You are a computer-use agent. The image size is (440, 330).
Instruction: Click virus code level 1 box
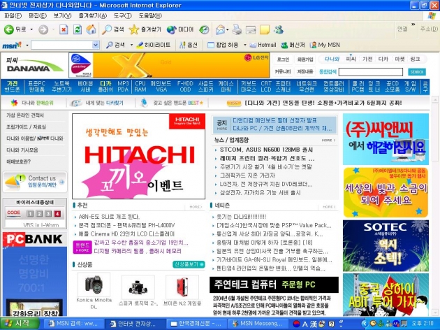click(x=30, y=214)
